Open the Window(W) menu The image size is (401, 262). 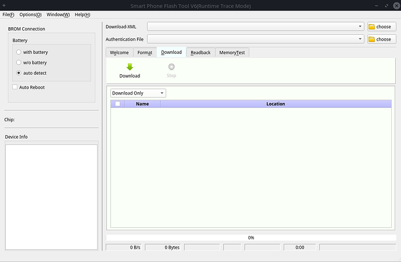point(58,14)
